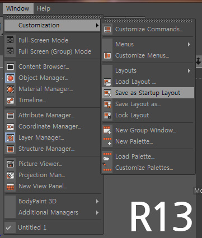
Task: Click the Object Manager icon
Action: tap(10, 78)
